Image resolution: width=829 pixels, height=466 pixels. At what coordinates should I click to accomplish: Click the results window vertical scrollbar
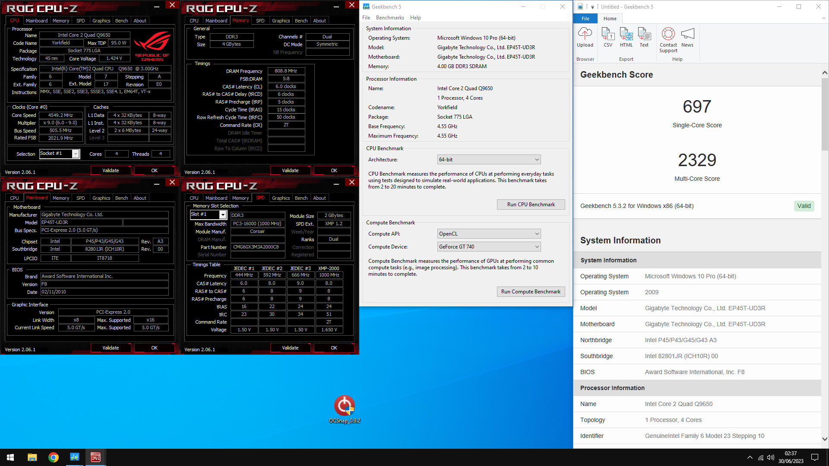click(825, 114)
